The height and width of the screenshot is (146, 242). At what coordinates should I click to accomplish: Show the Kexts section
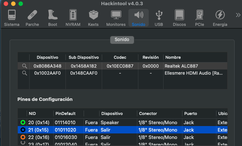tap(93, 18)
